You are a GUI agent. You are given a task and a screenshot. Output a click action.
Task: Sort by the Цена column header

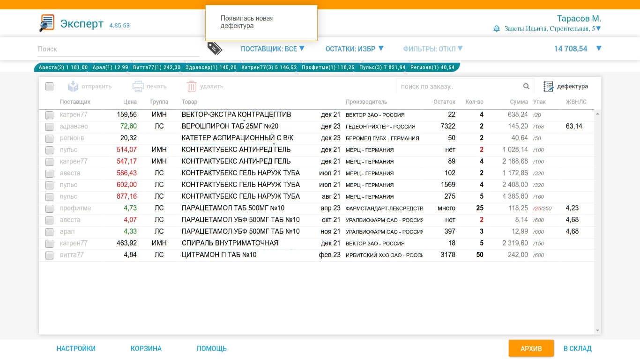click(130, 101)
